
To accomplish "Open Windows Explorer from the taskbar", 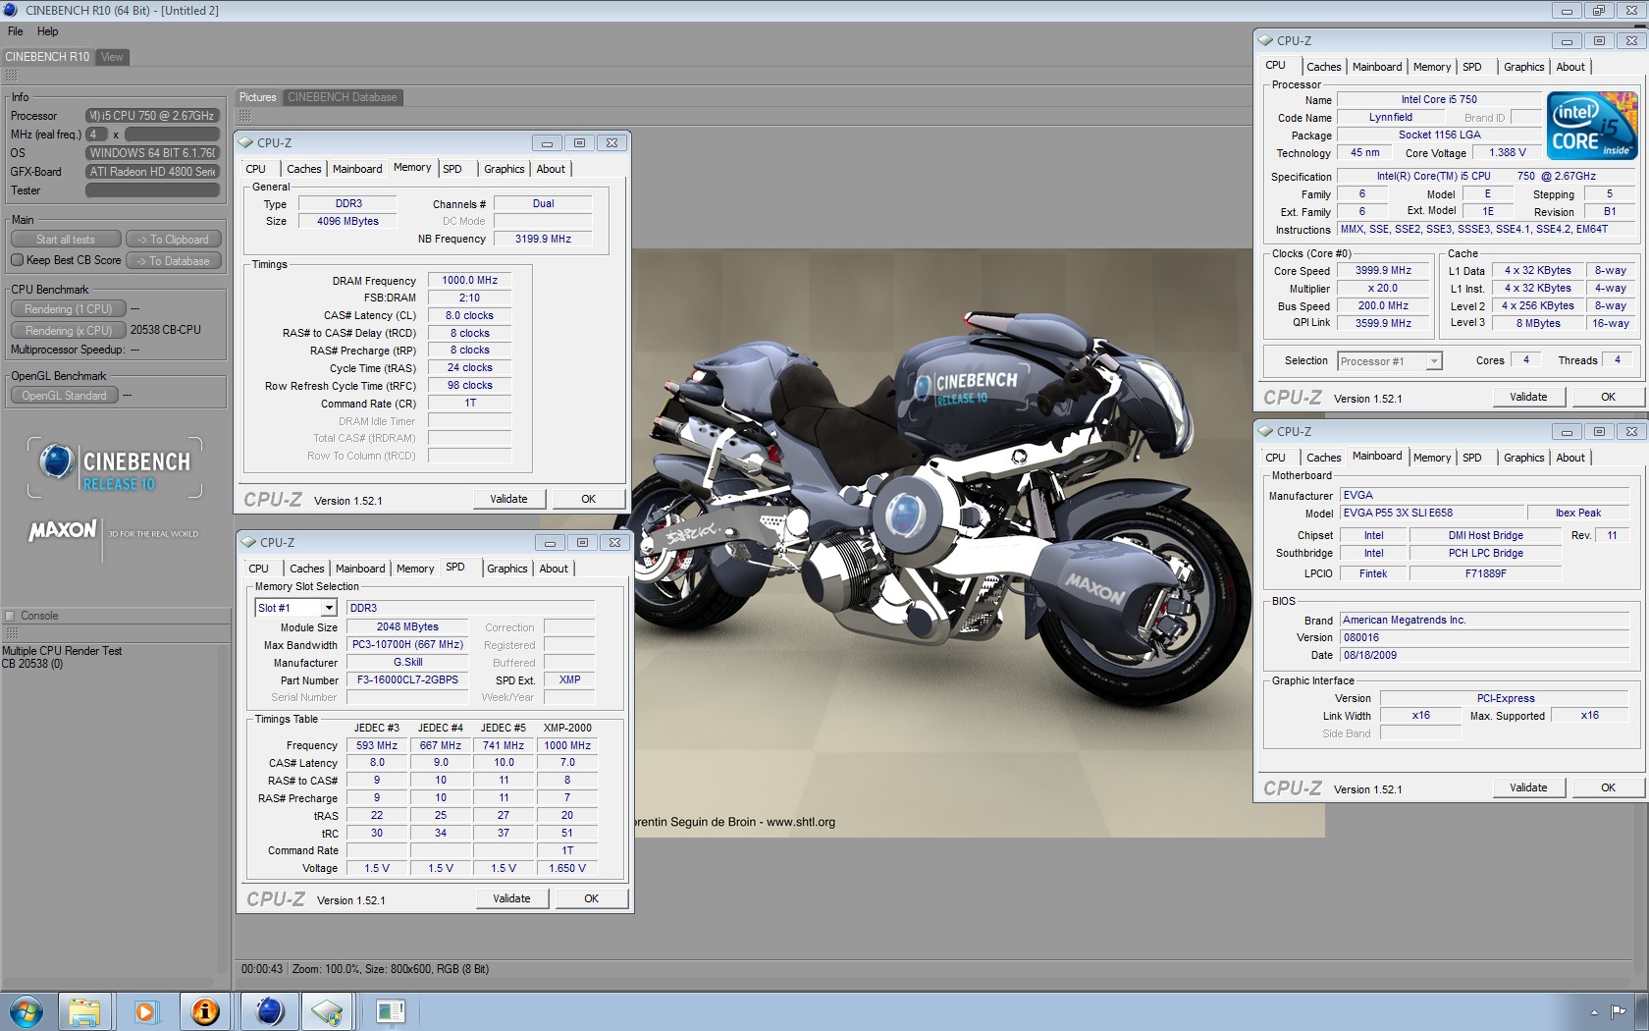I will (x=84, y=1011).
